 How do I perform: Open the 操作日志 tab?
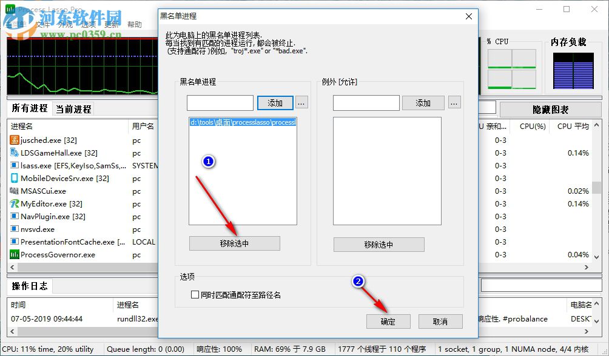30,286
